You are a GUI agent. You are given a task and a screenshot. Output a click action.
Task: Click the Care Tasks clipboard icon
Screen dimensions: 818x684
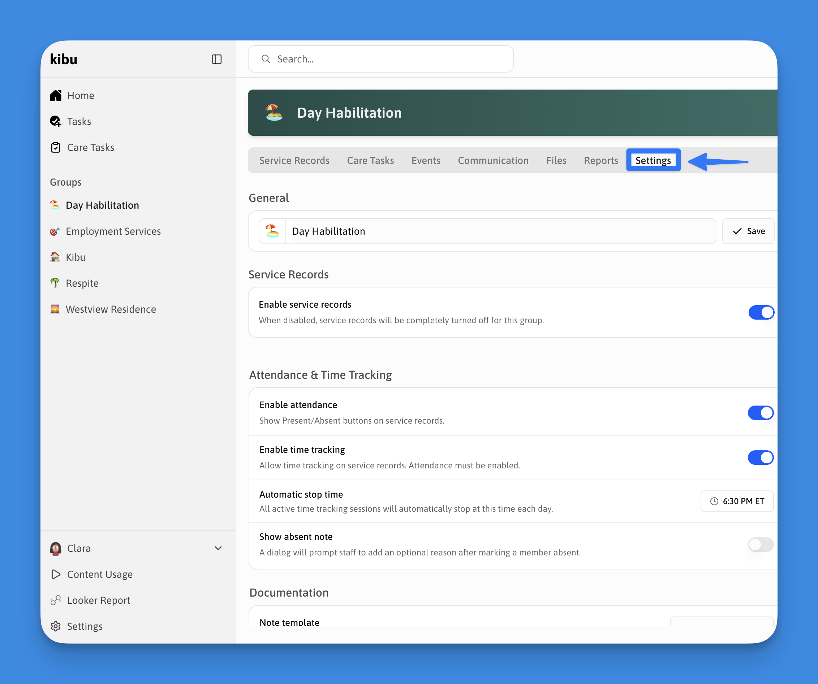(x=56, y=148)
